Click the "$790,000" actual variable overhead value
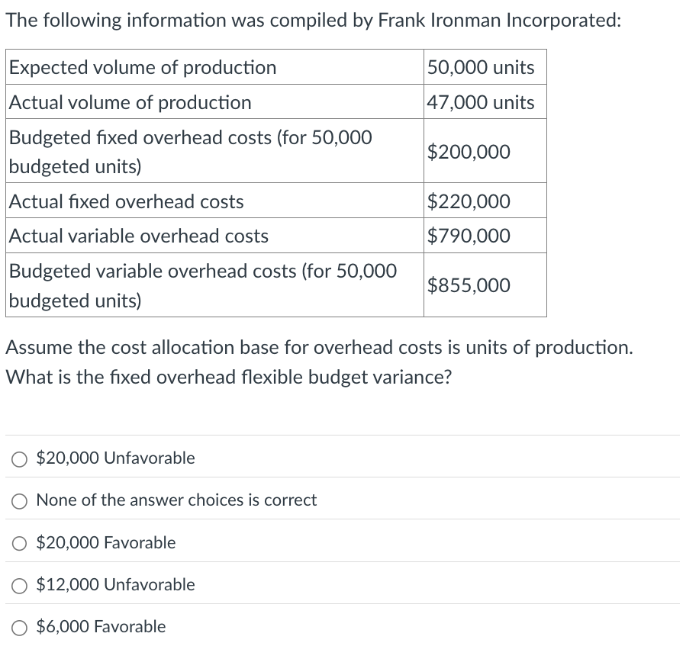This screenshot has width=699, height=659. (x=469, y=236)
